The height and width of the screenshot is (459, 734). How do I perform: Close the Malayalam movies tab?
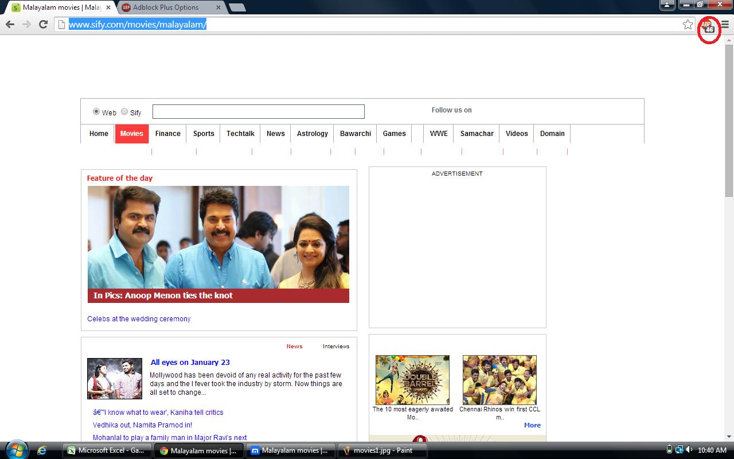108,7
